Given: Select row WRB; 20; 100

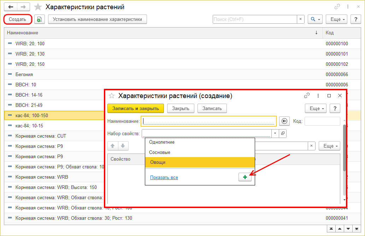Looking at the screenshot, I should pyautogui.click(x=182, y=44).
